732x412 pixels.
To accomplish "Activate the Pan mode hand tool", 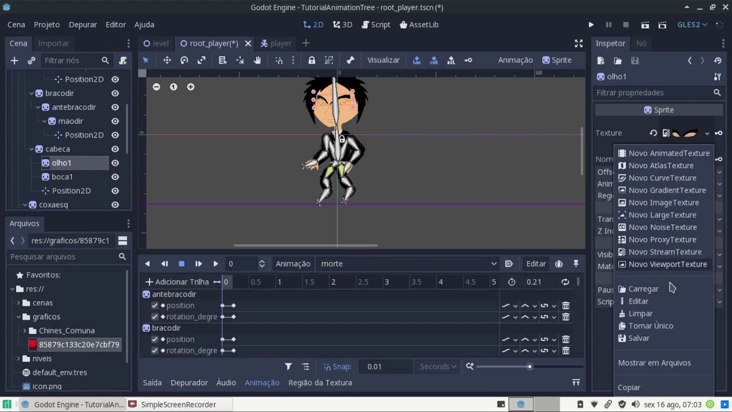I will (257, 60).
